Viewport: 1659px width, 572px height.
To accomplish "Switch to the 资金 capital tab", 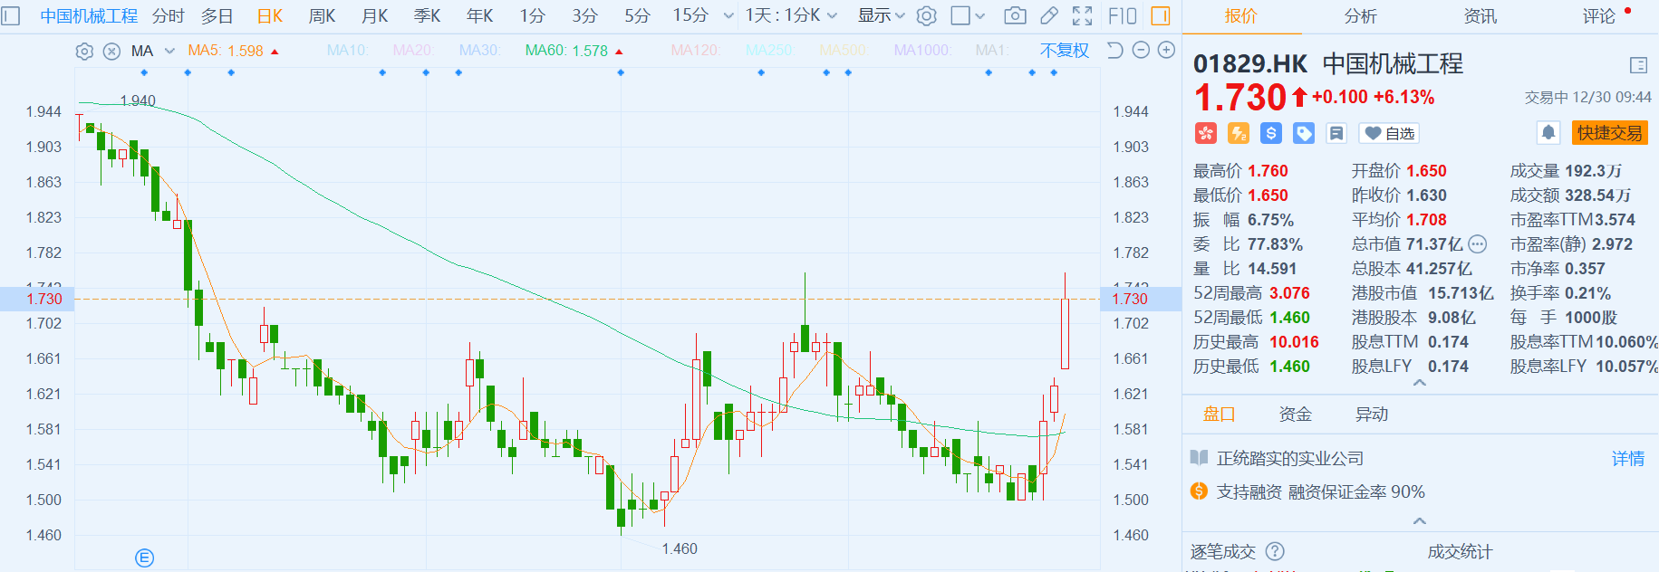I will tap(1296, 414).
